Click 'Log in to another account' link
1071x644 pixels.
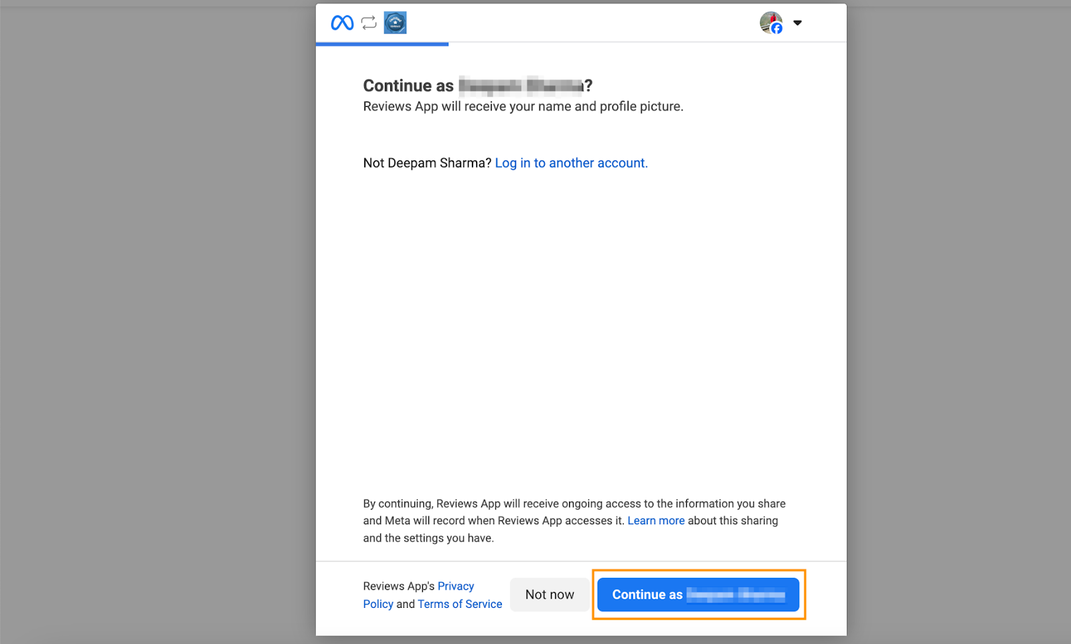click(571, 163)
